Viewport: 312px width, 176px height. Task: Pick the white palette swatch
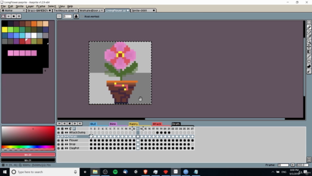coord(34,36)
